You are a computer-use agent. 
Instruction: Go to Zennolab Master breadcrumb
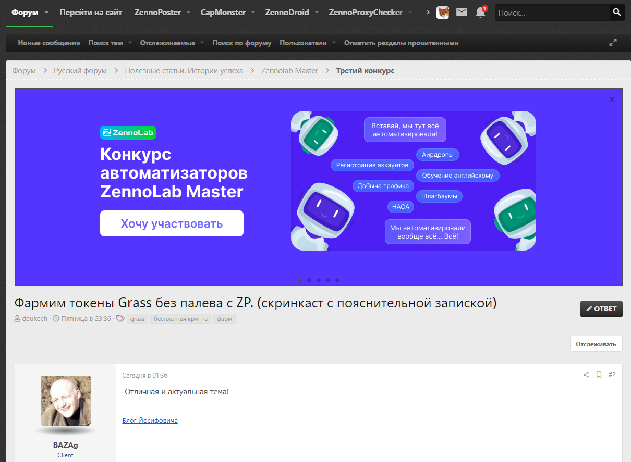[x=289, y=71]
